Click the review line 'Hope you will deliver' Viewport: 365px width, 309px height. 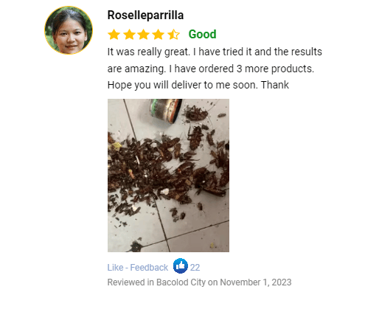(x=198, y=85)
